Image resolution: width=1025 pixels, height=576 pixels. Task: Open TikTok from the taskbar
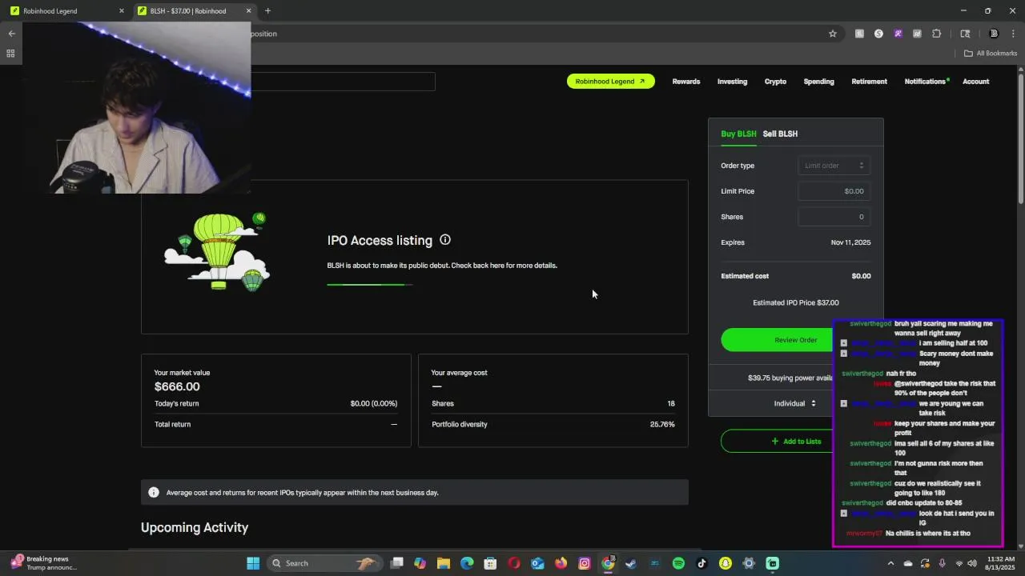point(701,563)
